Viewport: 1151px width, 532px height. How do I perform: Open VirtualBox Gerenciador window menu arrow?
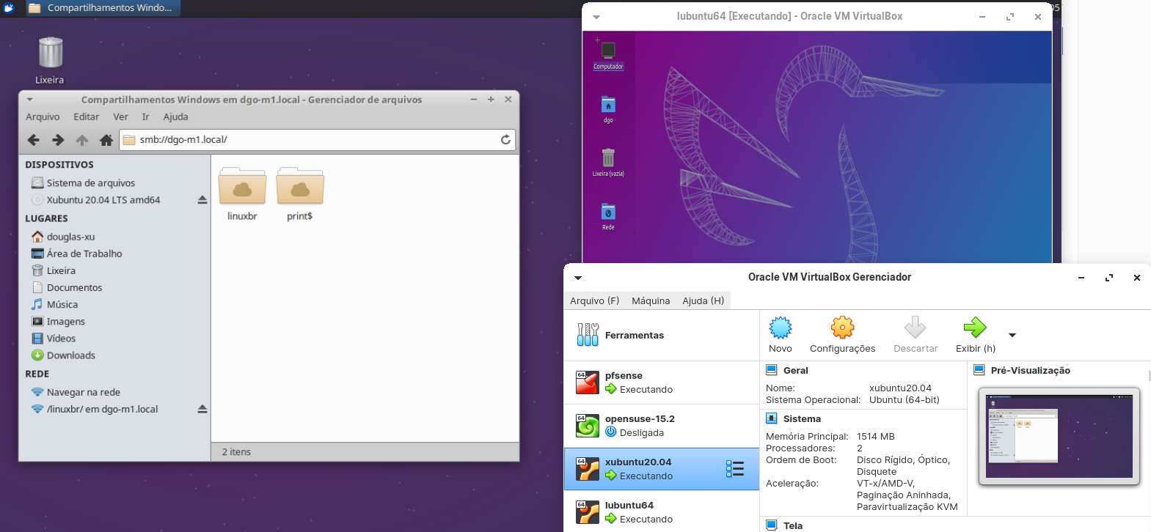tap(578, 278)
